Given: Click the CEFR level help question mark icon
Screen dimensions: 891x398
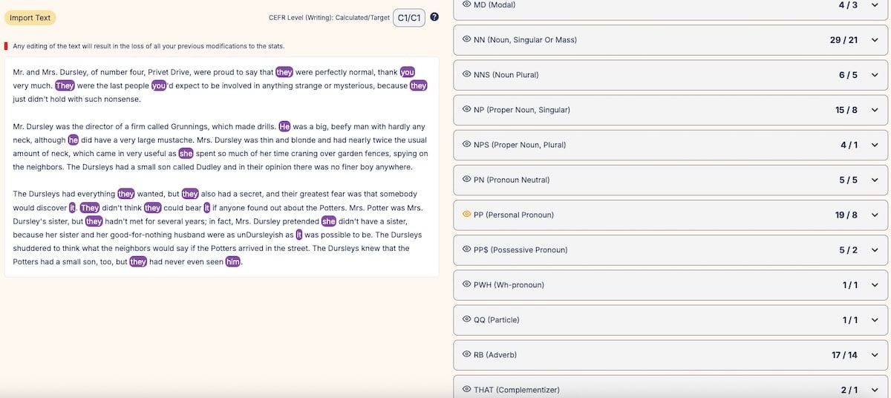Looking at the screenshot, I should click(434, 17).
